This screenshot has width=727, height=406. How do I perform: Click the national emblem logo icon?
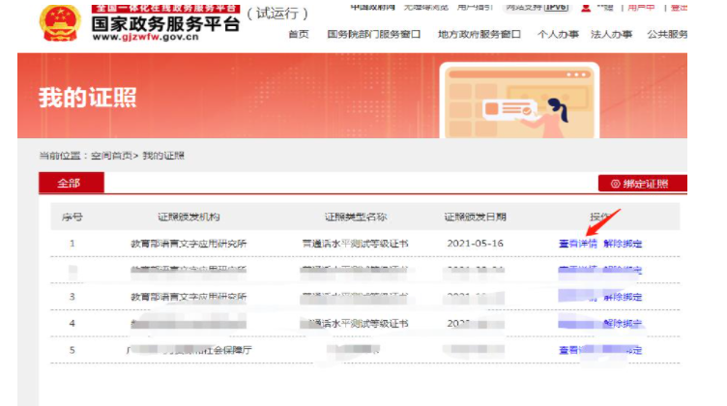(62, 23)
